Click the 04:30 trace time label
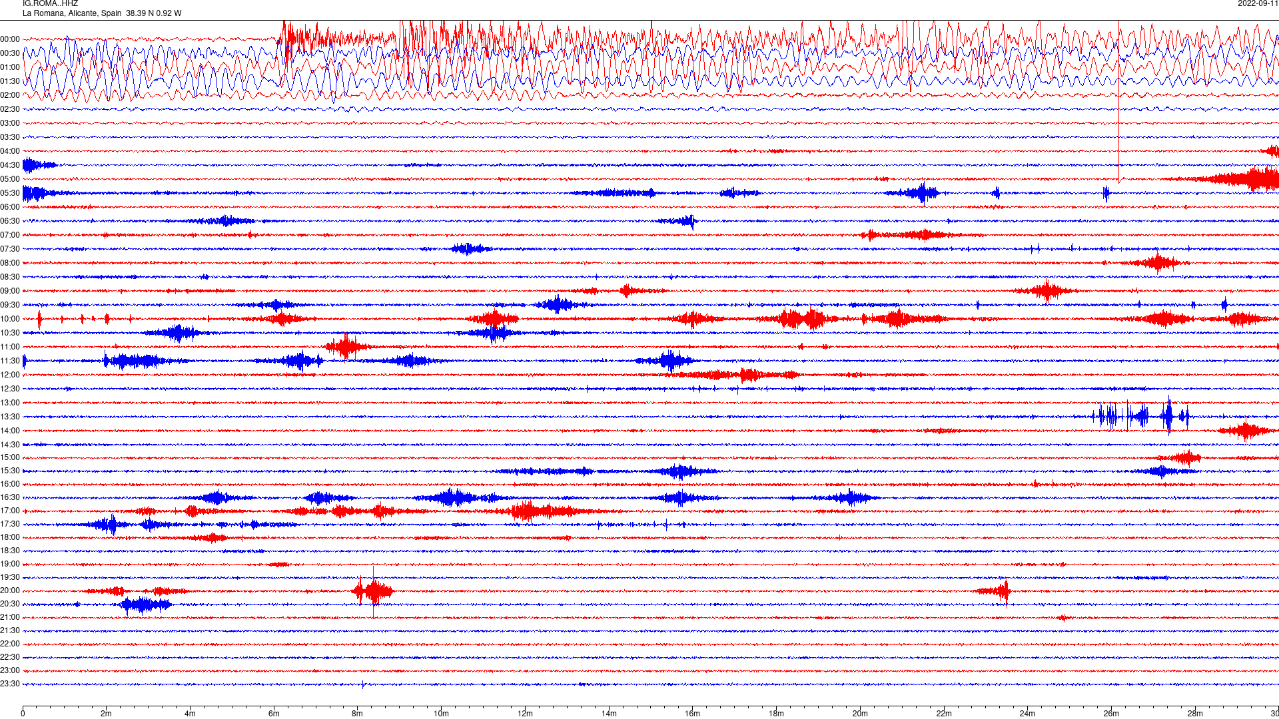1279x719 pixels. pyautogui.click(x=10, y=165)
